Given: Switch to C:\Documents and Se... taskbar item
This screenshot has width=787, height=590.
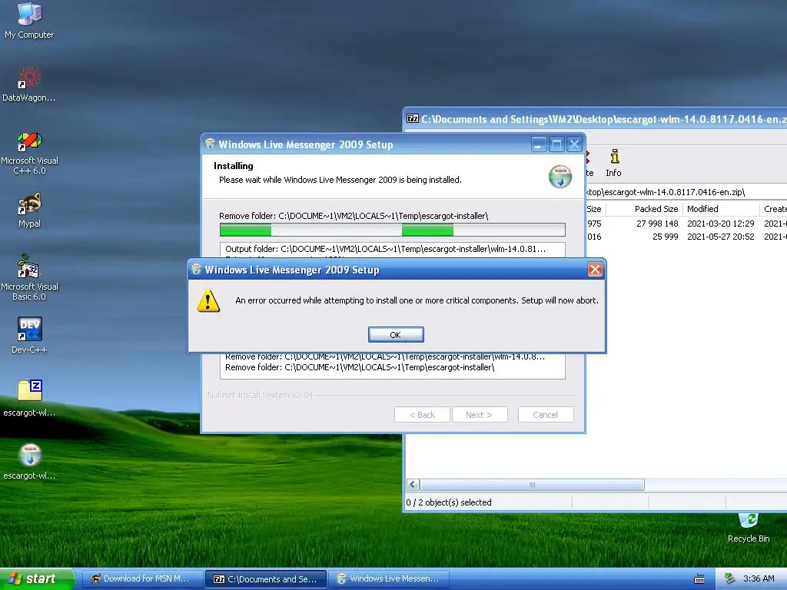Looking at the screenshot, I should [266, 579].
